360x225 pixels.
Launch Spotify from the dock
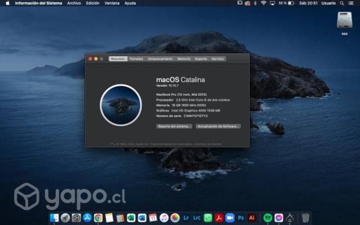pos(268,218)
